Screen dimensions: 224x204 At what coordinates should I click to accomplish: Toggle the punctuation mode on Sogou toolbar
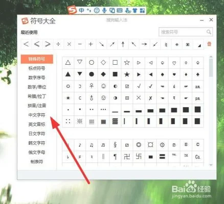click(89, 11)
